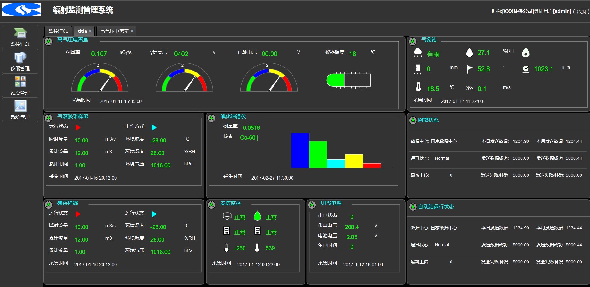Click the blue bar in spectrum chart
Screen dimensions: 590x287
[x=300, y=150]
